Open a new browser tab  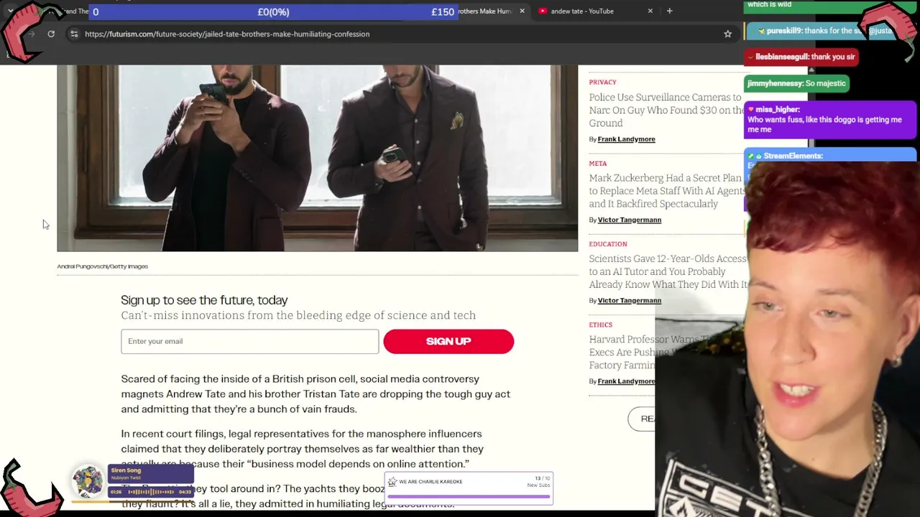[x=669, y=11]
